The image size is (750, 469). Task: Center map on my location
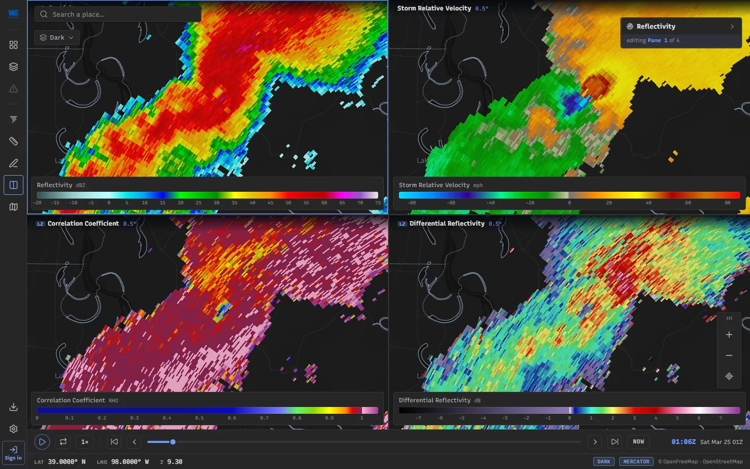[729, 376]
